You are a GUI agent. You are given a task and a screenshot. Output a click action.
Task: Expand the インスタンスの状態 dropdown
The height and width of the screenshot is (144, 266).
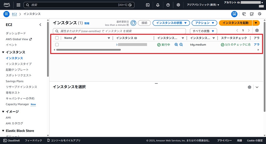pos(171,23)
